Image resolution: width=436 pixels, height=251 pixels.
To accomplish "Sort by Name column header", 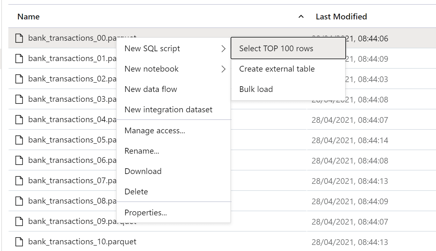I will 28,17.
